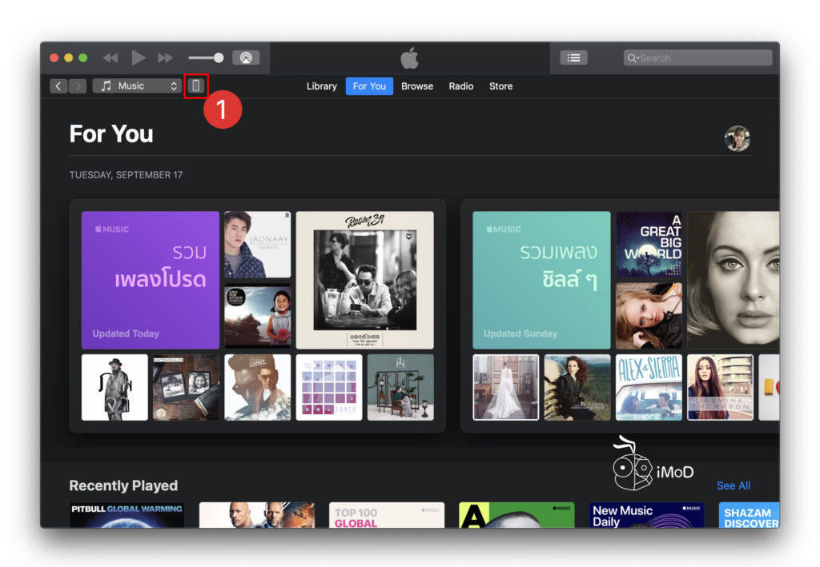Click the Apple logo in the title bar
Screen dimensions: 820x567
[x=409, y=56]
